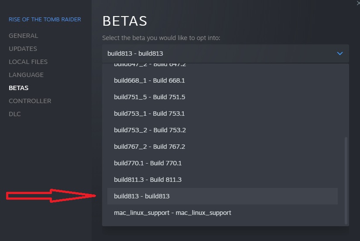Viewport: 360px width, 241px height.
Task: Select build753_1 - Build 753.1 entry
Action: pyautogui.click(x=222, y=114)
